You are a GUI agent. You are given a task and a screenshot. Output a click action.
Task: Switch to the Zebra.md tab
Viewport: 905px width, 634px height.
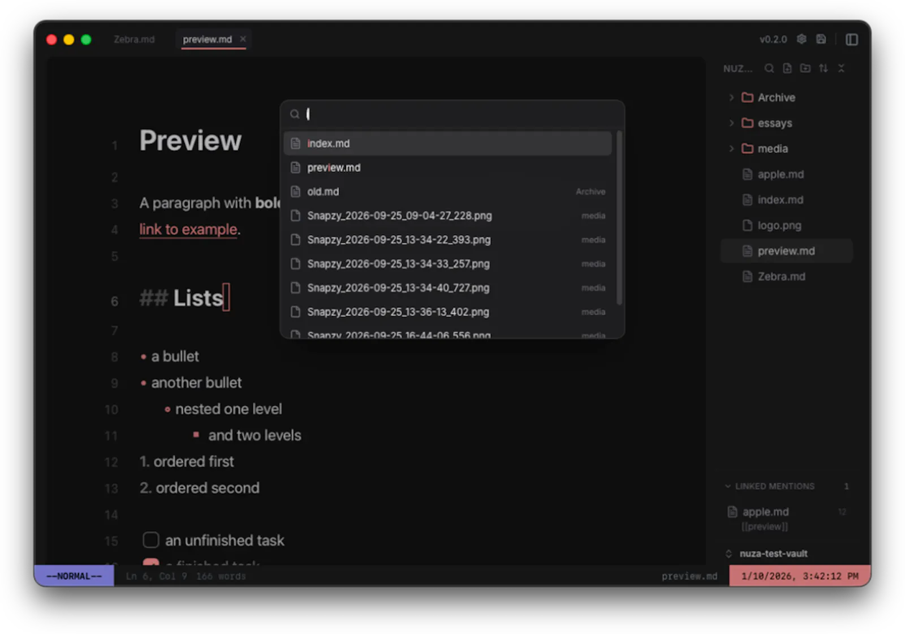(x=134, y=40)
